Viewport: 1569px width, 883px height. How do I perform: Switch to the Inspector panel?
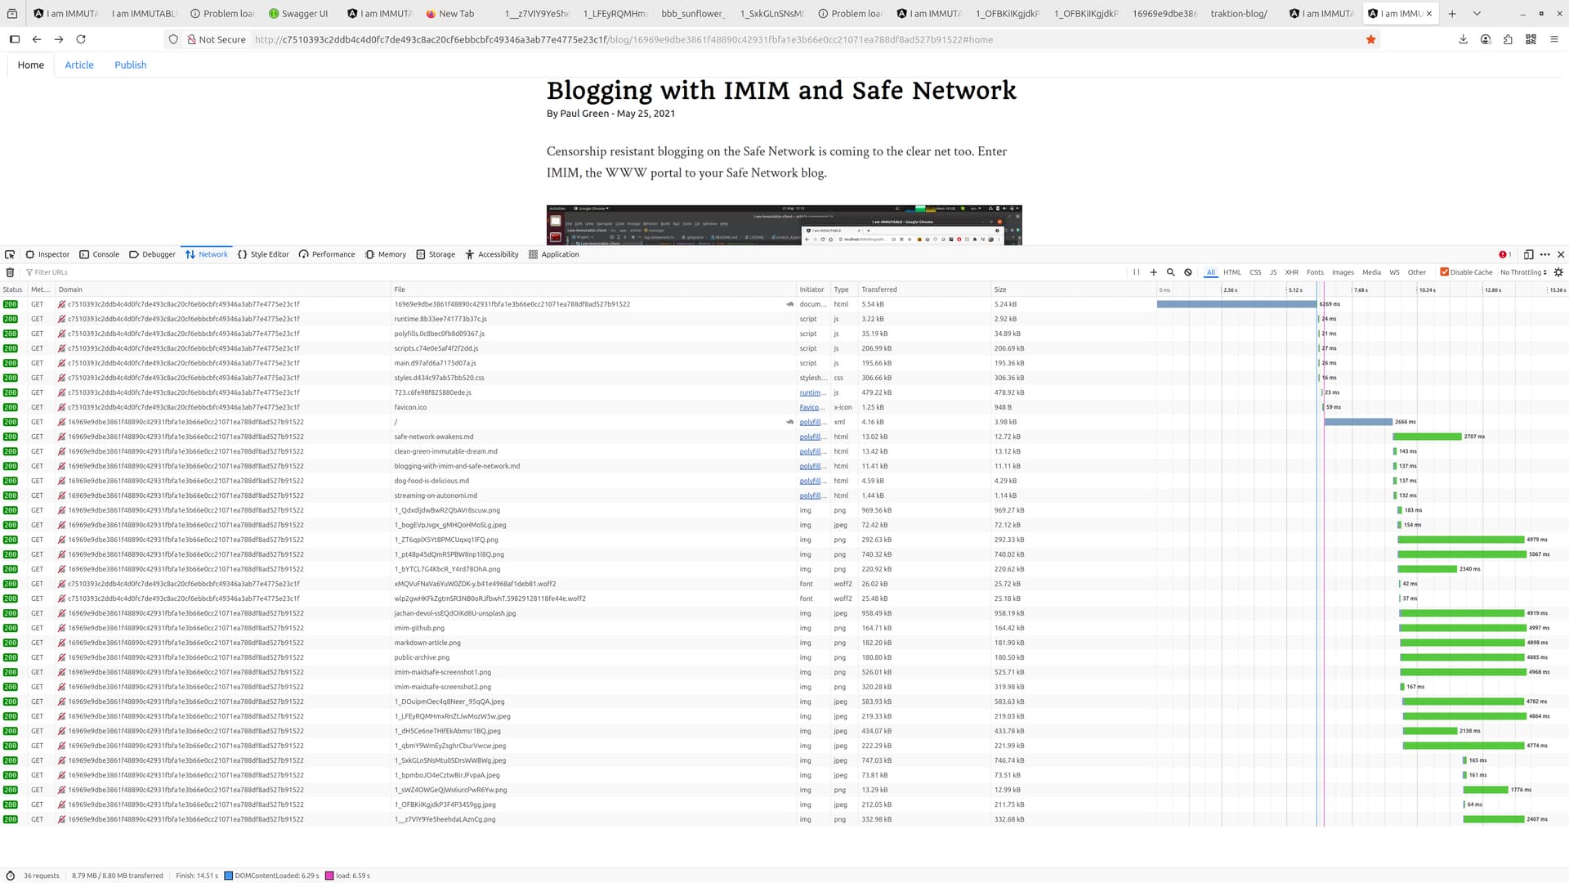47,254
